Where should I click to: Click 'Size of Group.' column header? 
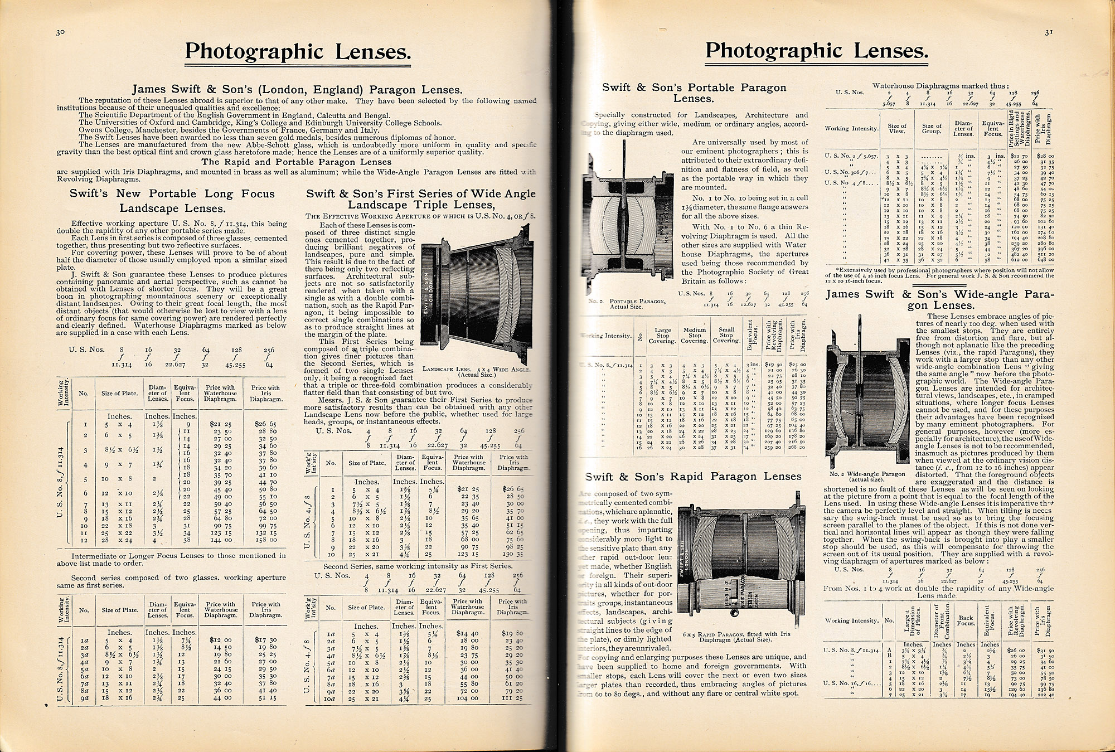pos(932,129)
